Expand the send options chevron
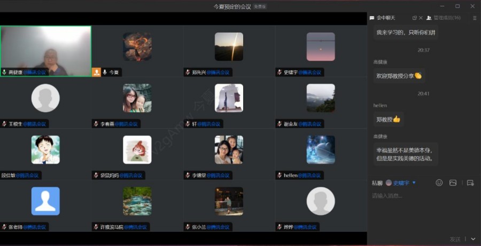481x246 pixels. coord(473,239)
